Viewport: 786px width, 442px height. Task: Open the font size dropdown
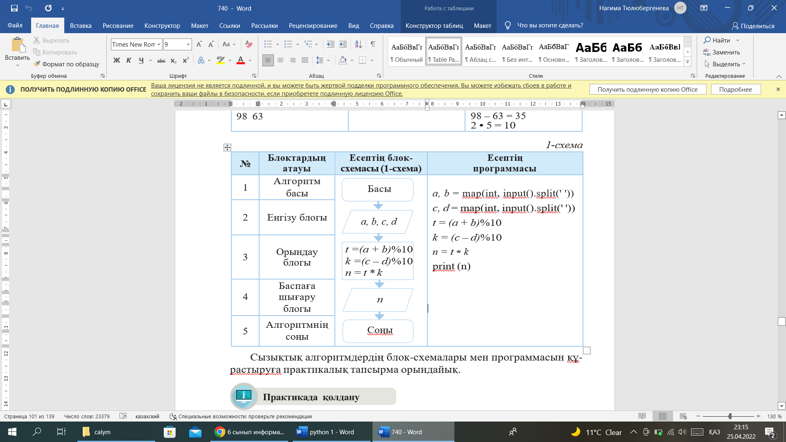(188, 44)
